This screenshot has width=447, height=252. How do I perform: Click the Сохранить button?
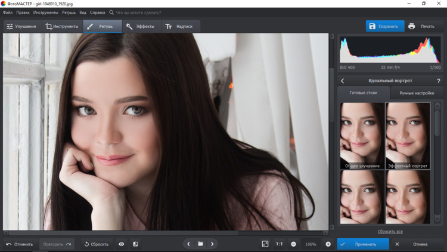(x=384, y=26)
